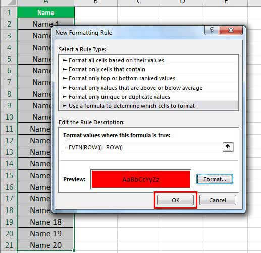Pick Format only top or bottom ranked values
Image resolution: width=261 pixels, height=253 pixels.
(149, 78)
